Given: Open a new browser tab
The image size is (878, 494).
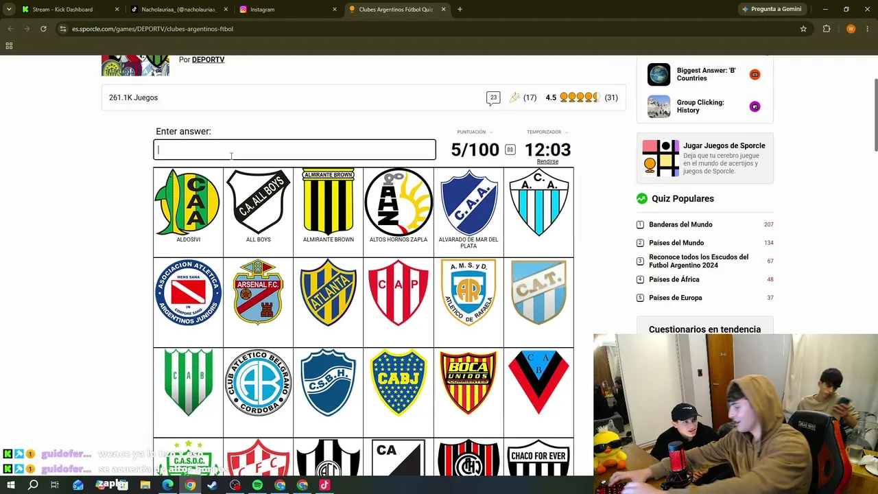Looking at the screenshot, I should tap(460, 10).
